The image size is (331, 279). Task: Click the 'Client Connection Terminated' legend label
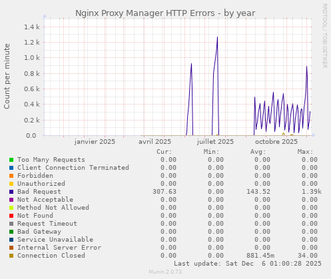(73, 168)
